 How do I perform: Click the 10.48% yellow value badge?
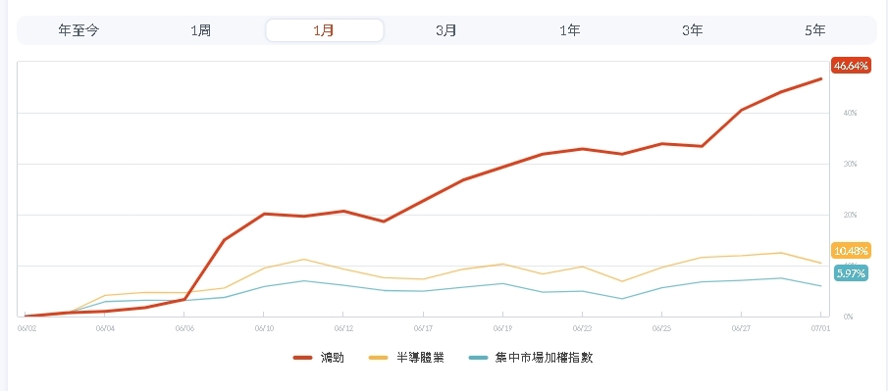click(851, 250)
